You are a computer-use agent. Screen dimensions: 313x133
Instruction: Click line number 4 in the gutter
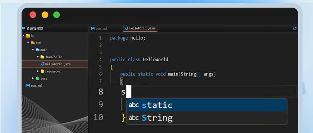[100, 59]
